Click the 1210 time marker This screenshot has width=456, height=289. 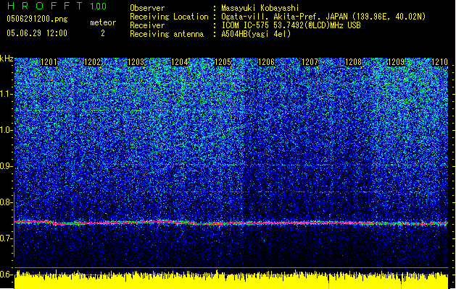[440, 62]
